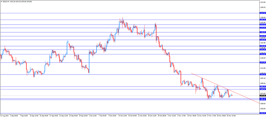The width and height of the screenshot is (266, 117).
Task: Select the 1146.80 horizontal level label
Action: click(x=263, y=46)
